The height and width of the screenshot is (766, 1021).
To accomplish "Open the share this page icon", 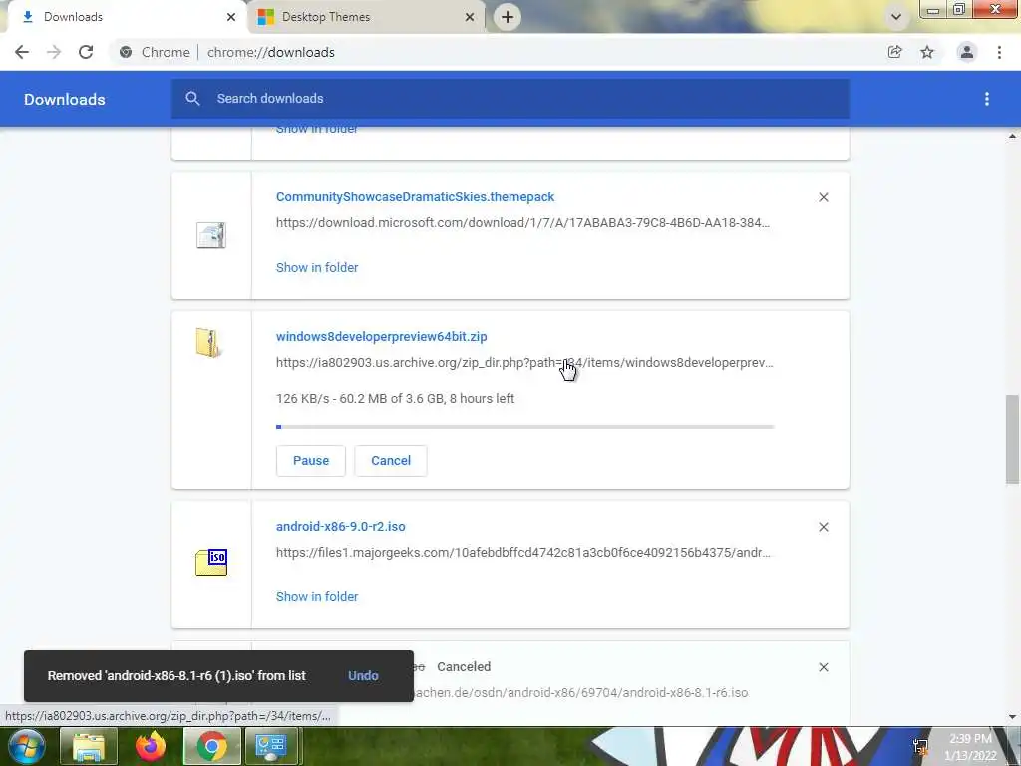I will (x=895, y=52).
